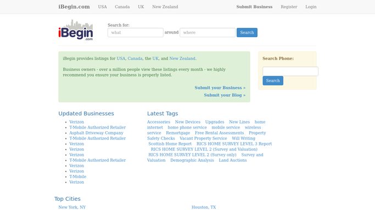Image resolution: width=375 pixels, height=210 pixels.
Task: Focus the Search Phone input box
Action: 290,72
